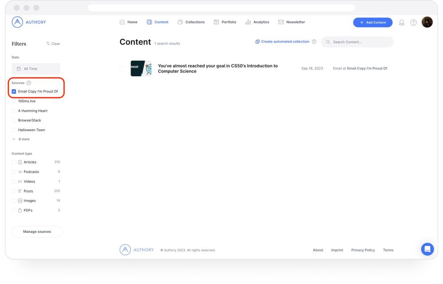Click the help question mark icon in header

pos(413,22)
